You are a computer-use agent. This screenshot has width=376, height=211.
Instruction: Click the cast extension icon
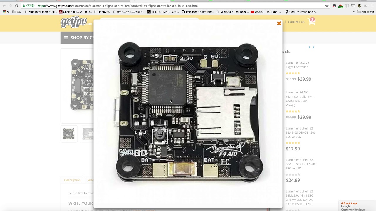pyautogui.click(x=353, y=6)
